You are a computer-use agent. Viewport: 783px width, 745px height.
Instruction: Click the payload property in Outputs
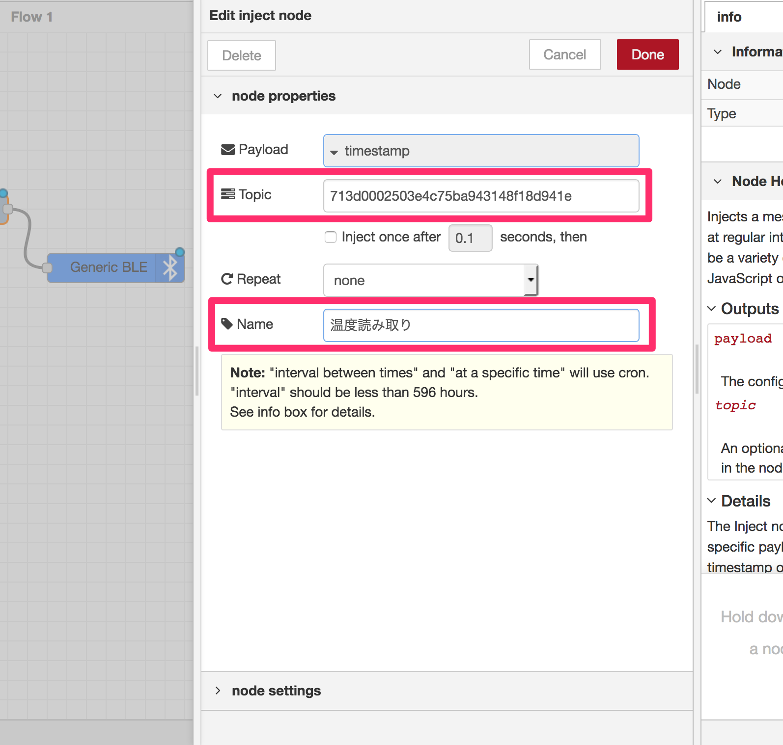point(743,339)
